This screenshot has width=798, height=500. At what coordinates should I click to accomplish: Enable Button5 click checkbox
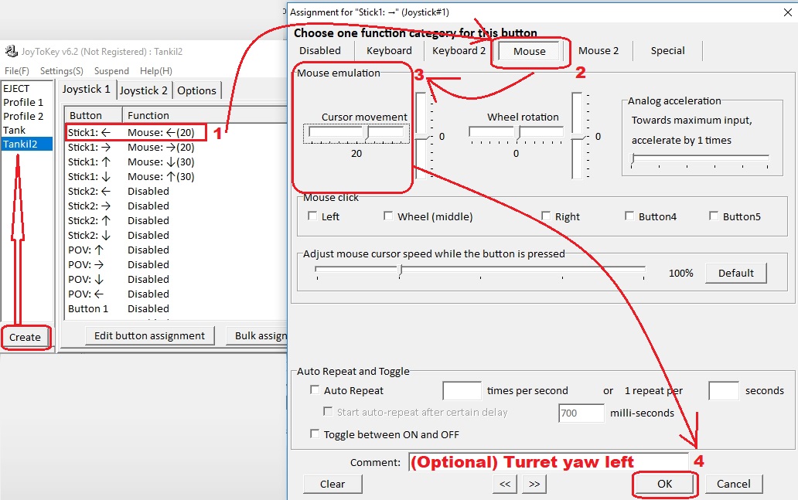[x=714, y=216]
